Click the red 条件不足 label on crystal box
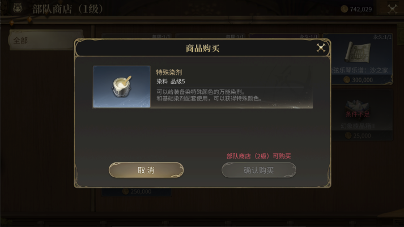Image resolution: width=404 pixels, height=227 pixels. 358,114
